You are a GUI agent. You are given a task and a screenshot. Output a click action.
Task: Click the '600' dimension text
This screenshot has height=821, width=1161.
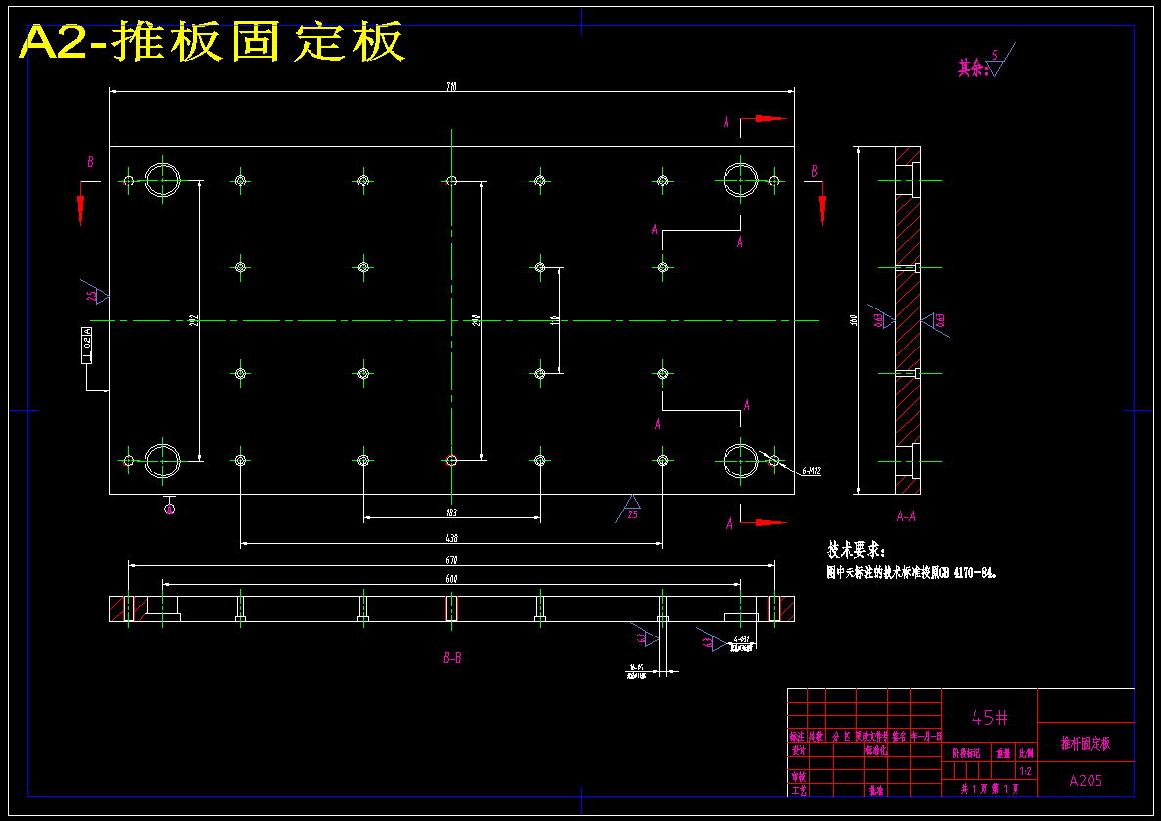point(452,579)
